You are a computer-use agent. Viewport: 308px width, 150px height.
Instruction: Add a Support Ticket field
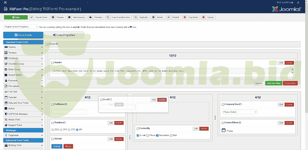tap(23, 125)
